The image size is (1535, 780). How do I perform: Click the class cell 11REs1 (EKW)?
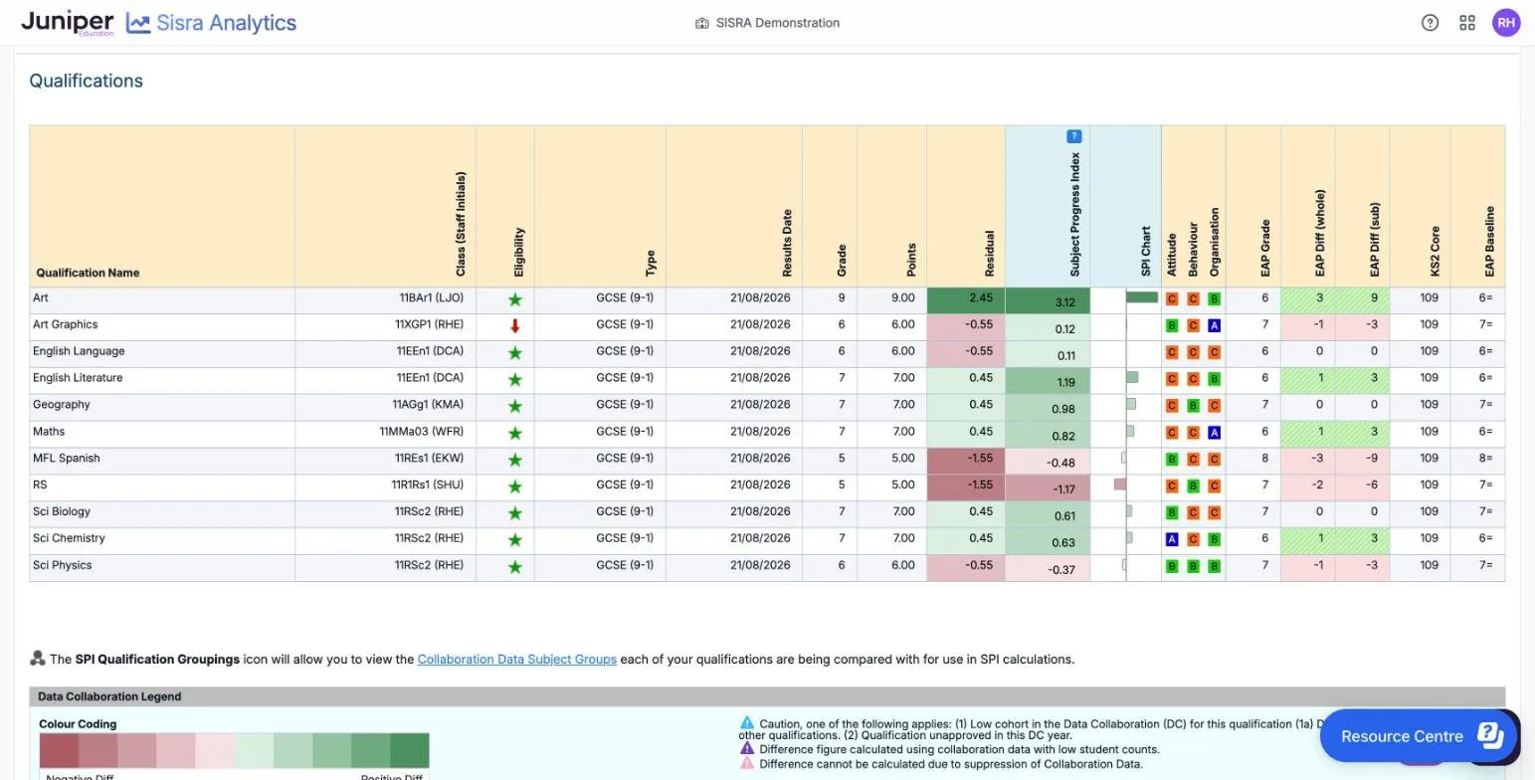(429, 459)
